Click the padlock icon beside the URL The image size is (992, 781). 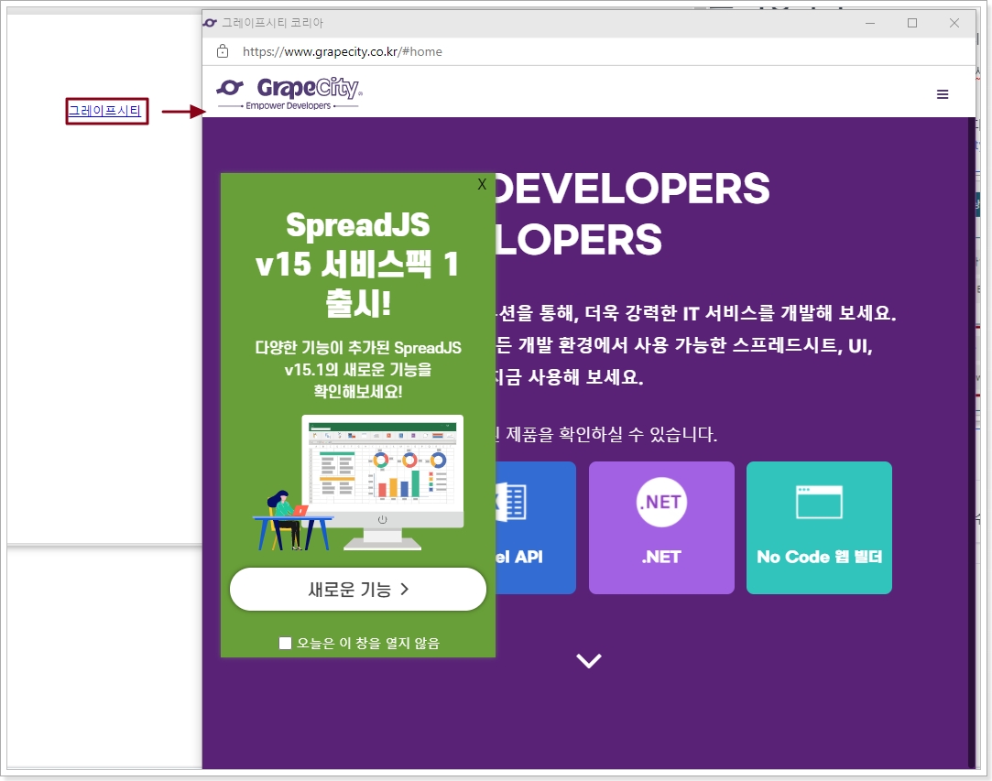coord(223,51)
